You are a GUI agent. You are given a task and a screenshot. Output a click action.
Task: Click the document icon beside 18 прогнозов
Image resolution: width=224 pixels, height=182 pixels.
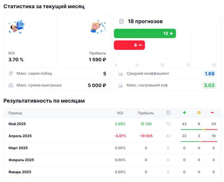click(121, 21)
